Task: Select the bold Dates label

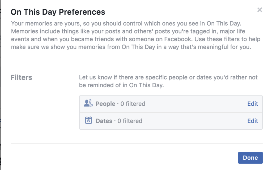Action: pos(104,121)
